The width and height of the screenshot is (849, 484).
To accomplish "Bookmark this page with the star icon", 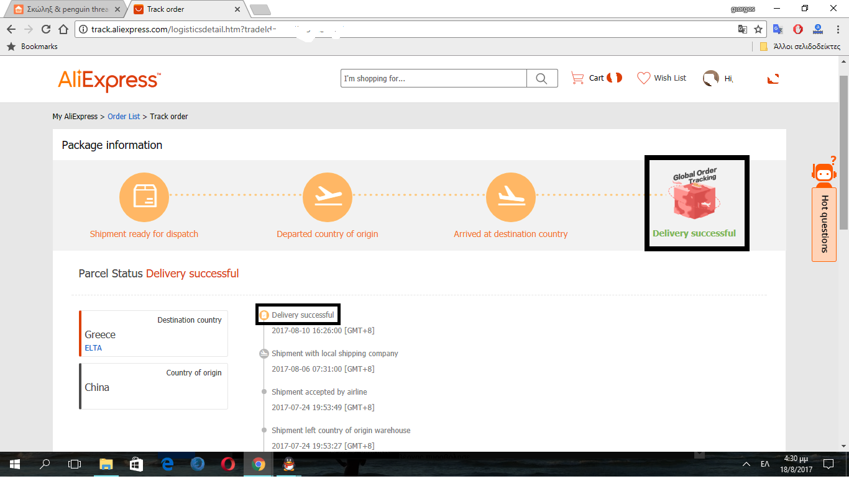I will [758, 29].
